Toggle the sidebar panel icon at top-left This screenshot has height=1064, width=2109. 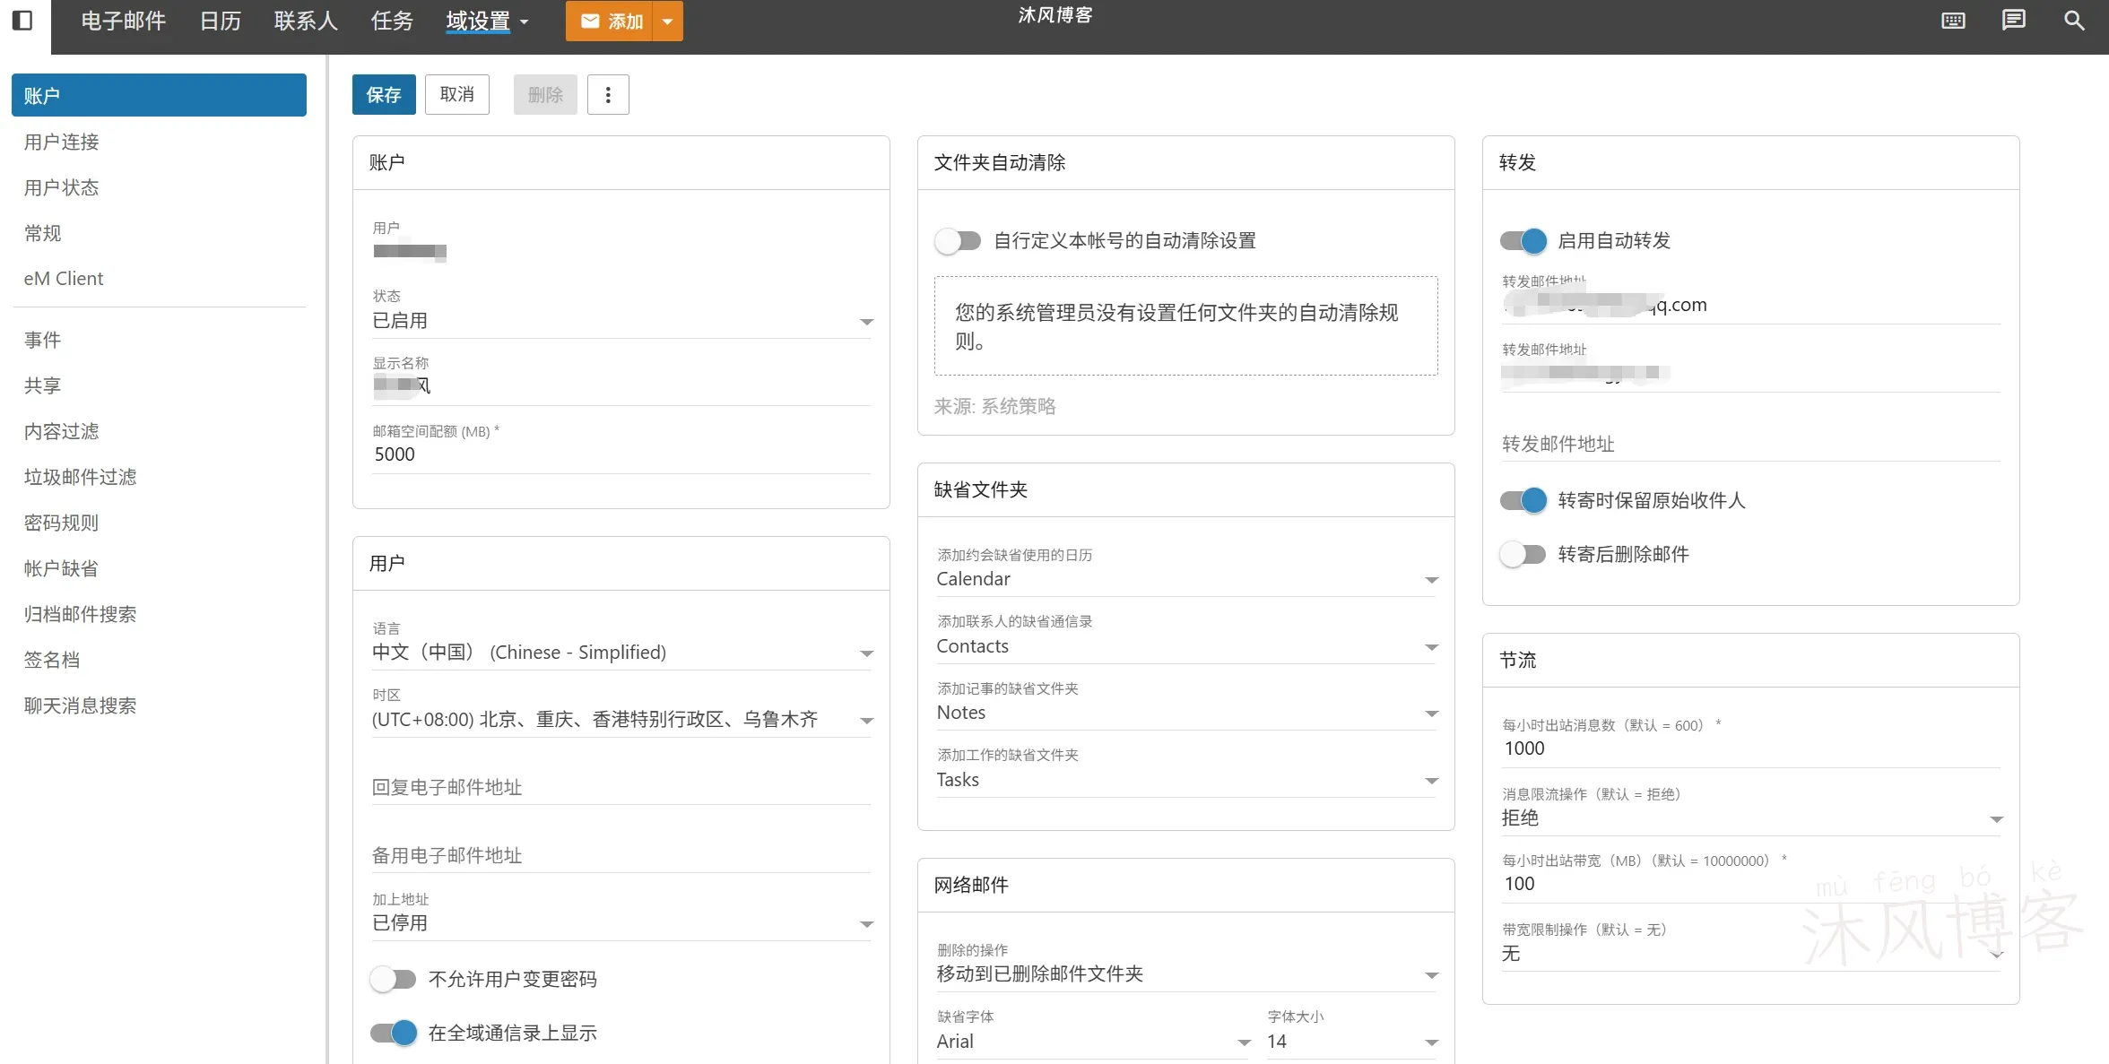click(x=23, y=20)
